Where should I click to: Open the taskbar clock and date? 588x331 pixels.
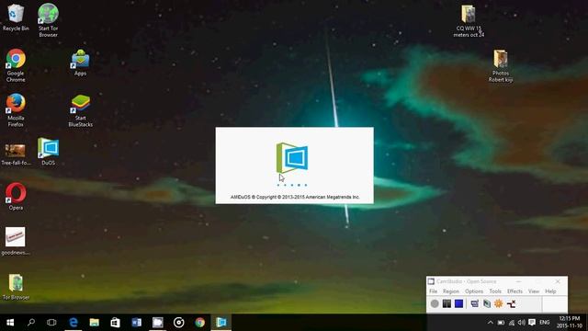570,323
